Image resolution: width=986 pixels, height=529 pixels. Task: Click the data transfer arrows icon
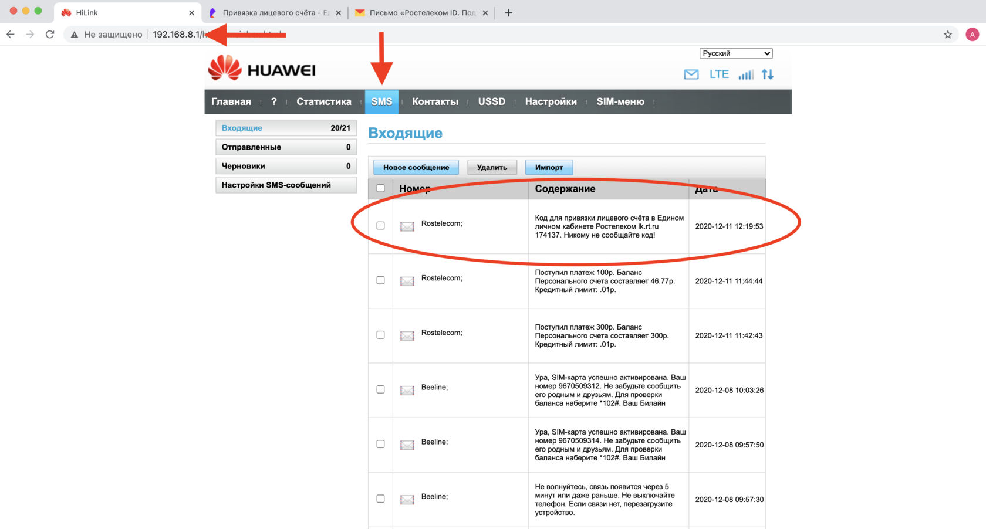[768, 74]
